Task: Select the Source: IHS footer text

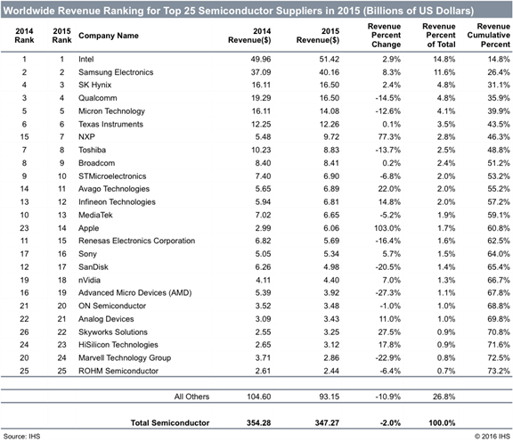Action: tap(21, 437)
